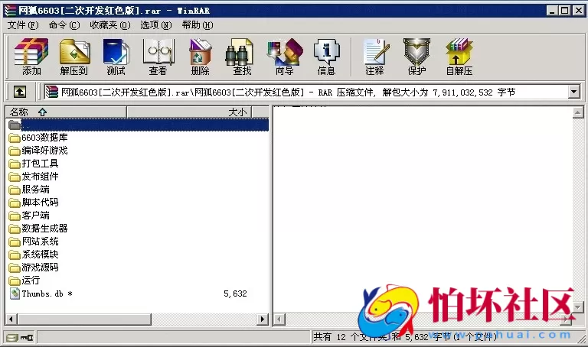588x347 pixels.
Task: Click the 保护 (Protect) toolbar icon
Action: pyautogui.click(x=416, y=56)
